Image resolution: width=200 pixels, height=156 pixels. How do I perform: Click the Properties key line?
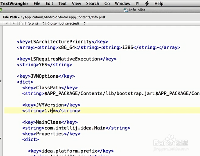pos(51,134)
